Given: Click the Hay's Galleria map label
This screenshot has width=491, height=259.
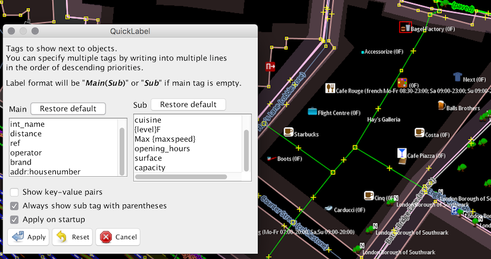Looking at the screenshot, I should pyautogui.click(x=384, y=119).
